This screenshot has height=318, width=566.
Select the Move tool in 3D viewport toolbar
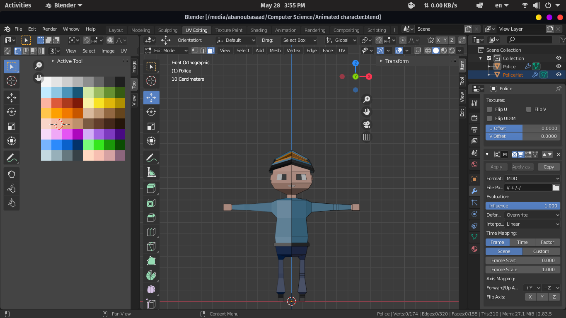click(151, 98)
